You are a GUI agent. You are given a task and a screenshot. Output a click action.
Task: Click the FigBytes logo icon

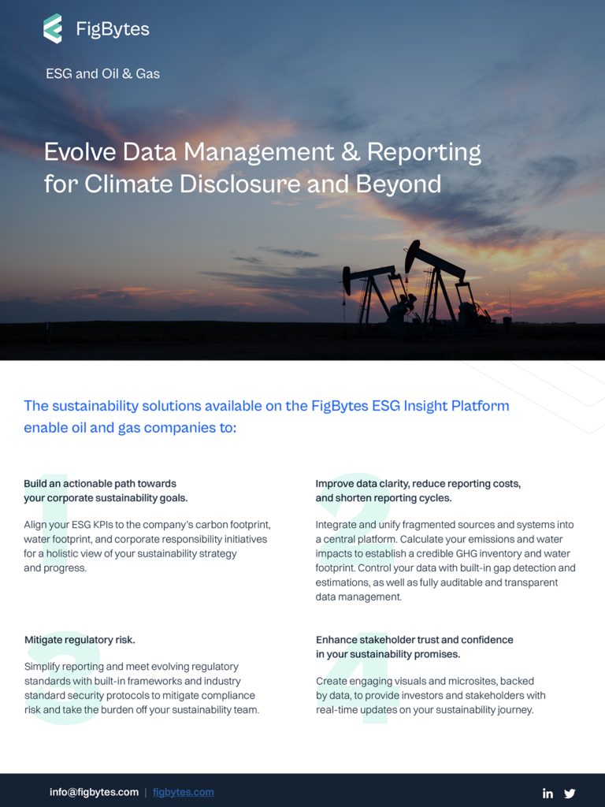pos(53,29)
